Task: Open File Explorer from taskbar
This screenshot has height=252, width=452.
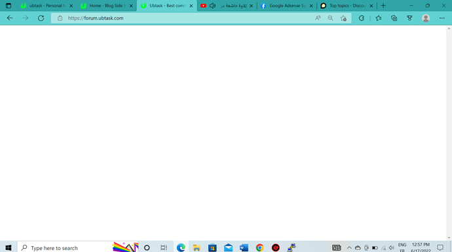Action: (x=197, y=247)
